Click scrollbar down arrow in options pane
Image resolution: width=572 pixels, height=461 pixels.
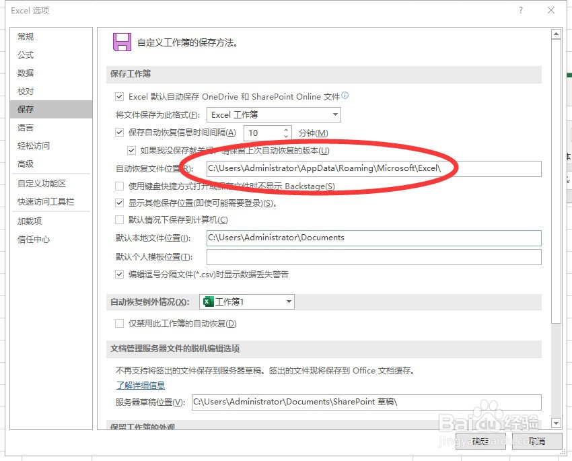click(x=556, y=423)
